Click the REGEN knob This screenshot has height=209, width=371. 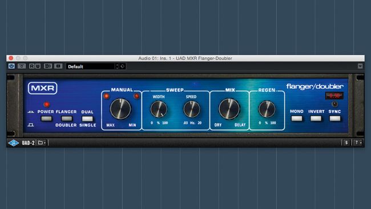point(267,109)
